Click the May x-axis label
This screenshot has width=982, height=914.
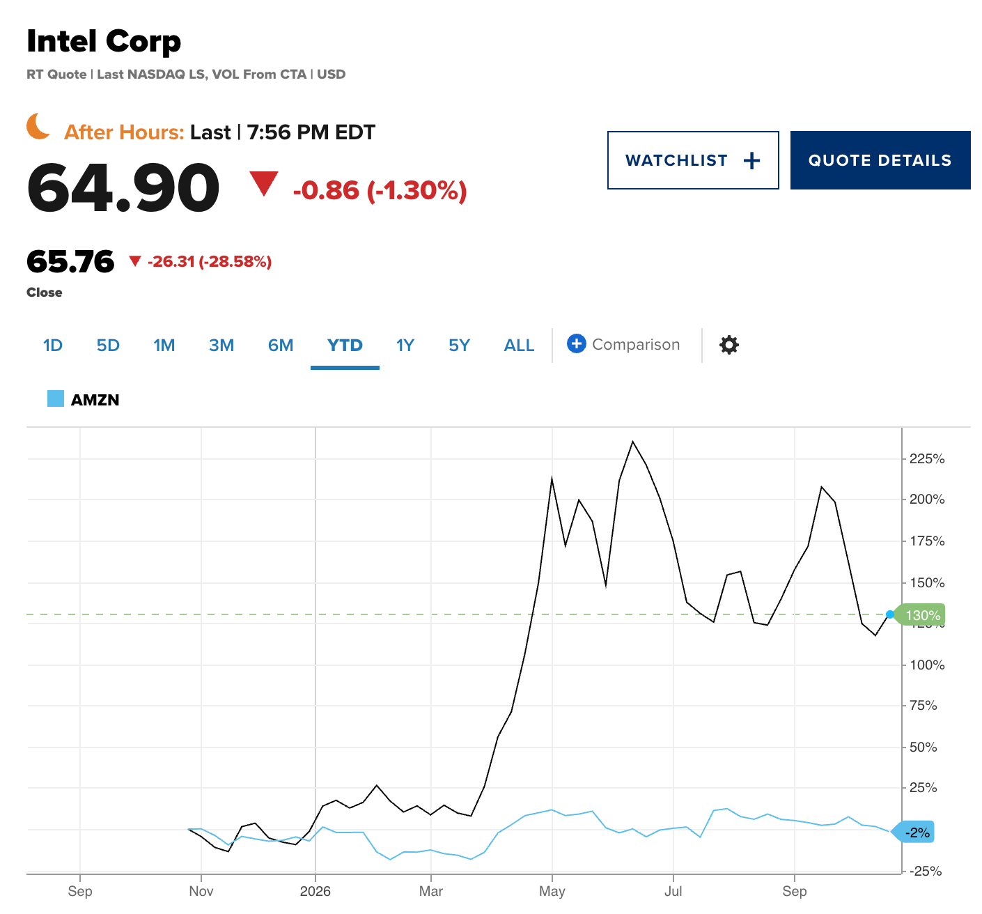point(552,891)
